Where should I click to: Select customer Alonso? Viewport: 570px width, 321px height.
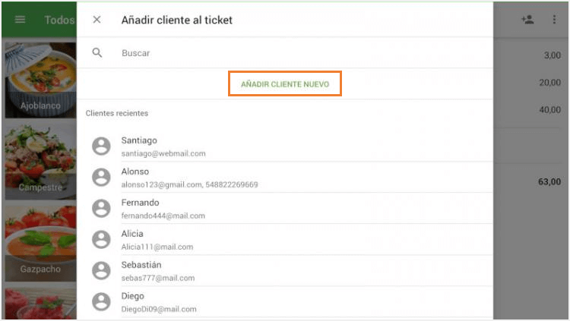(x=285, y=178)
